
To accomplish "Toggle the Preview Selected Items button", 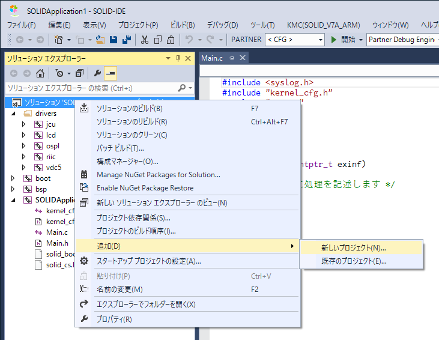I will [x=111, y=73].
